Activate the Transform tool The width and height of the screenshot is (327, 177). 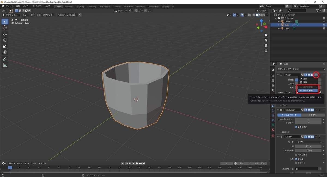pos(5,52)
